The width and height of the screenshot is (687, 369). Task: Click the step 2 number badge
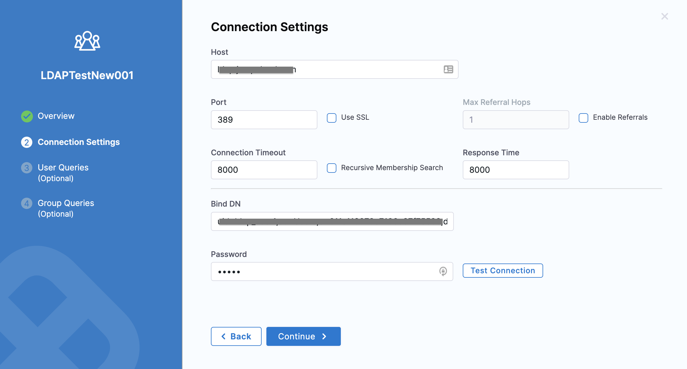click(x=27, y=142)
